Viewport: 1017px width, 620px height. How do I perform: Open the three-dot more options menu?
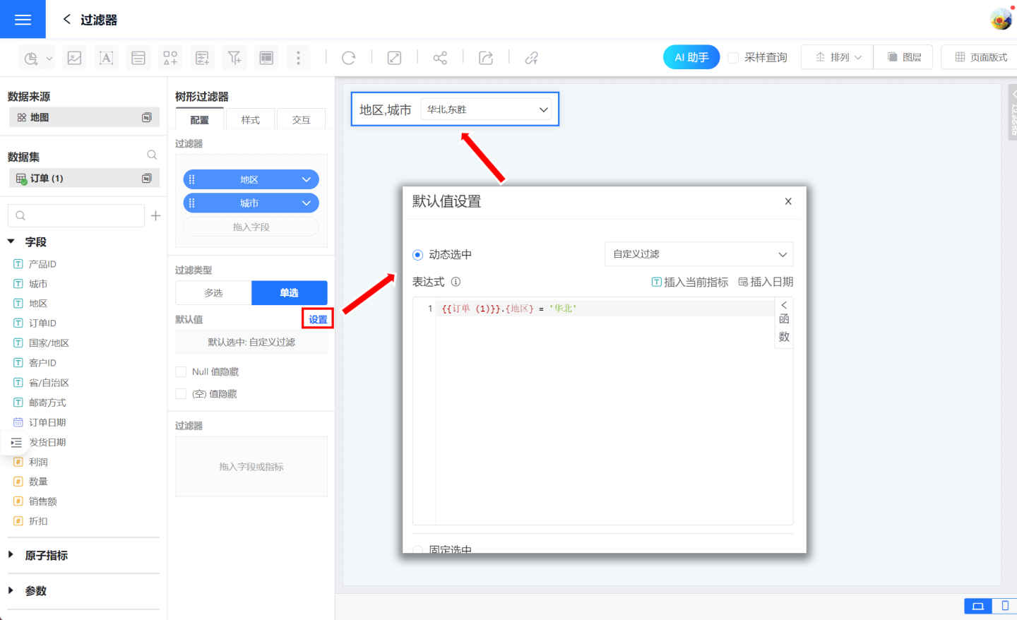click(x=298, y=58)
